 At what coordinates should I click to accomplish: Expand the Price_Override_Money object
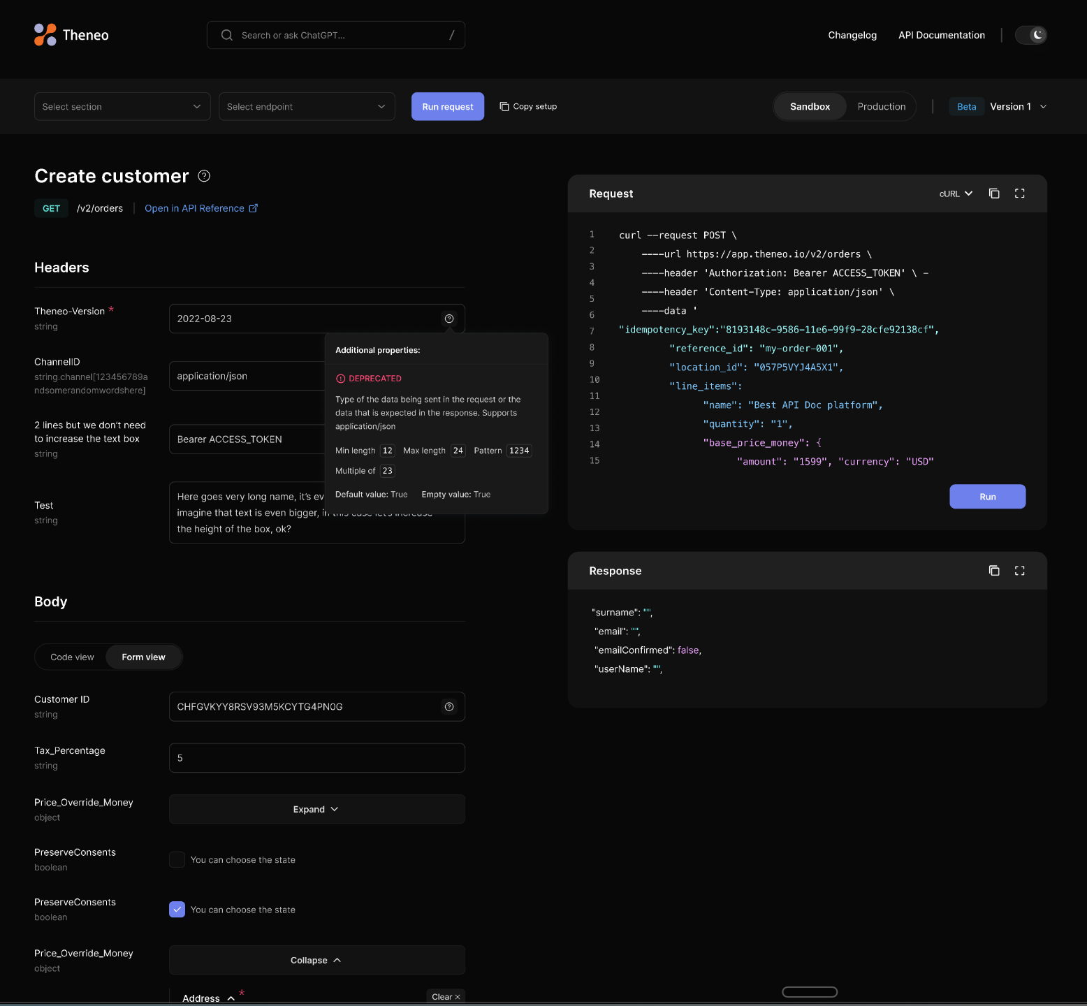click(x=316, y=809)
